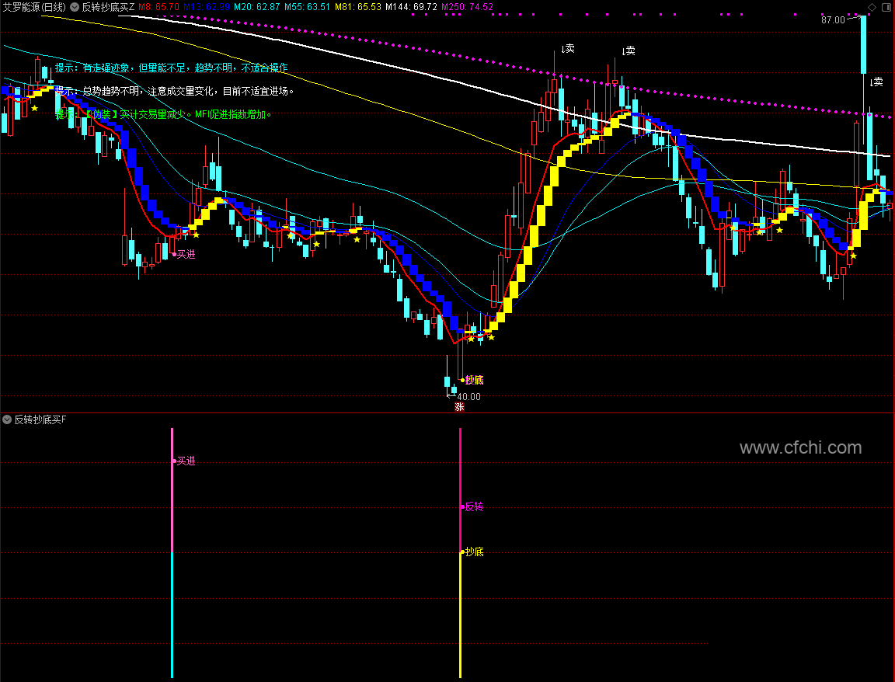Click white hint text 总势趋势不明
This screenshot has height=682, width=895.
point(111,92)
